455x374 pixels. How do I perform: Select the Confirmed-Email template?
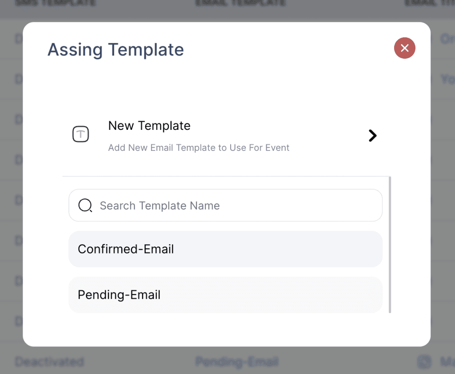coord(225,249)
